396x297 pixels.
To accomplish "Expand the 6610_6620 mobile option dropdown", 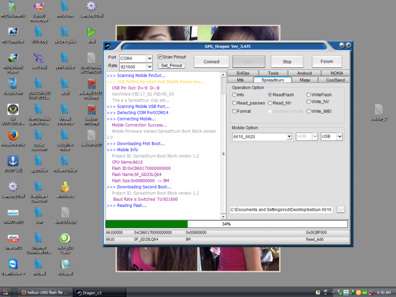I will click(289, 137).
